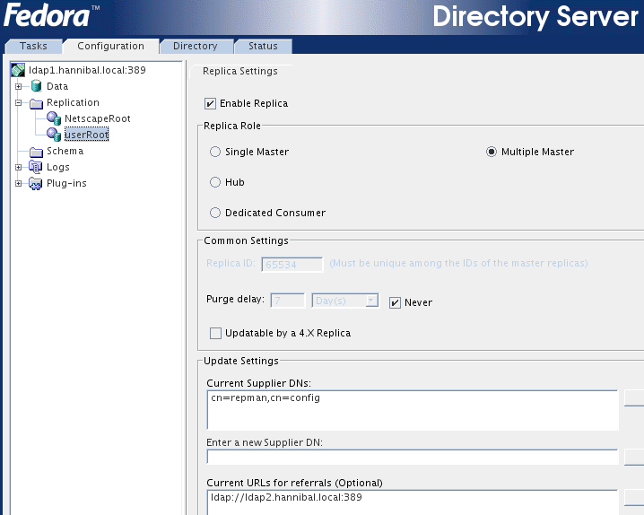Collapse the Replication tree node

click(18, 102)
